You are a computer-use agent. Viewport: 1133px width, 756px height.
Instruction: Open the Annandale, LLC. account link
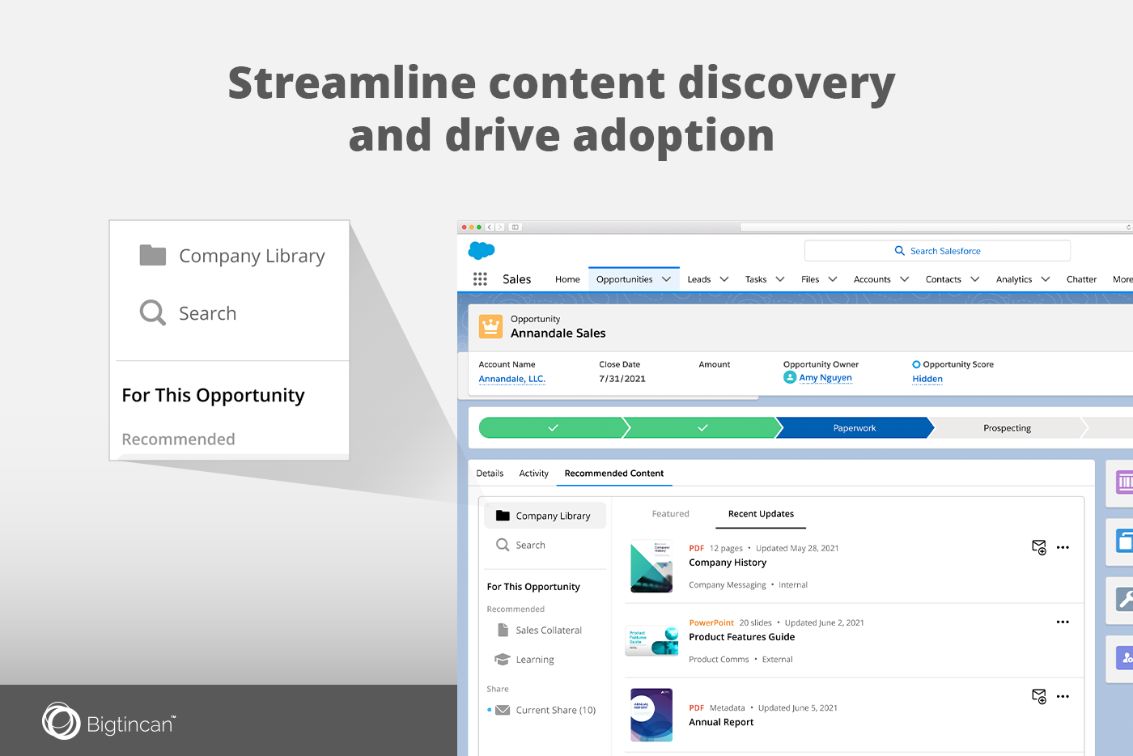click(x=511, y=379)
